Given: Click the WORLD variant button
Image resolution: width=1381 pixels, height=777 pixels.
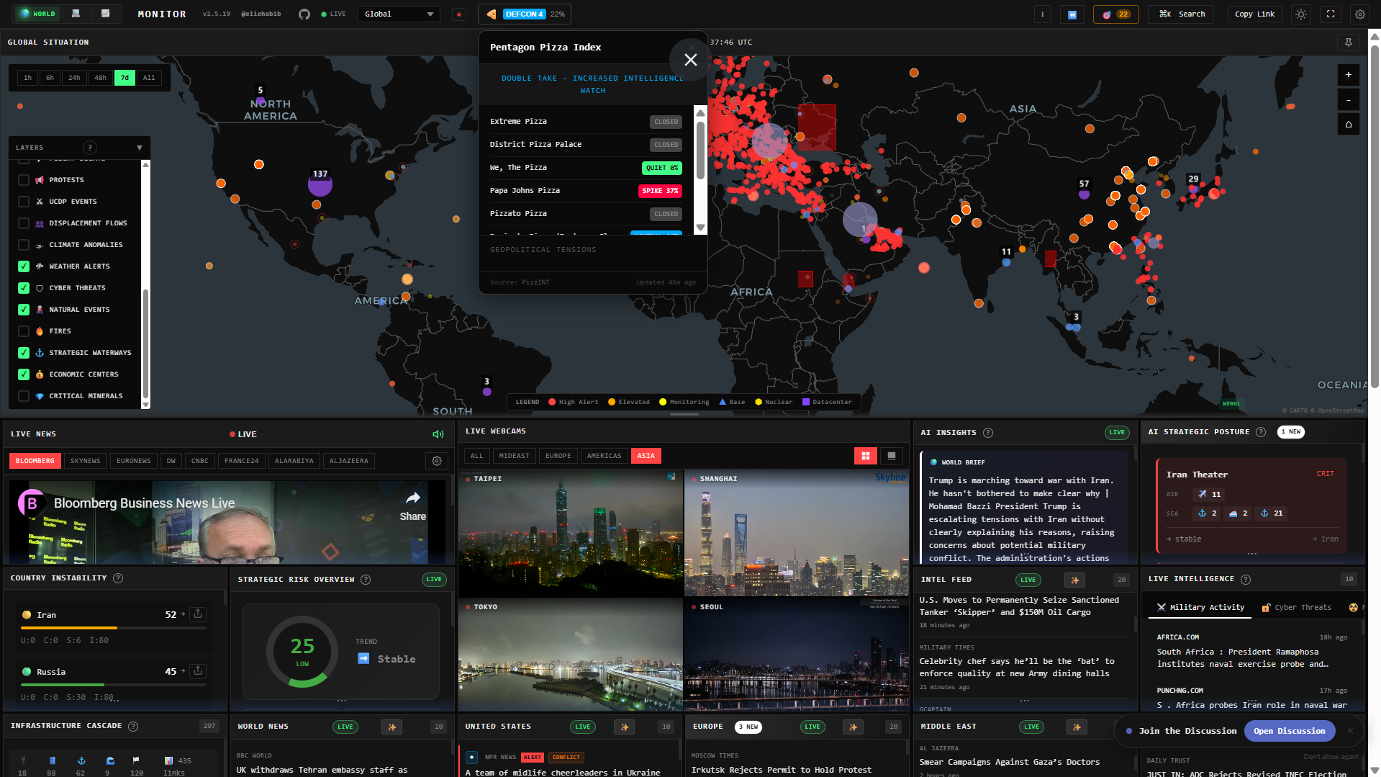Looking at the screenshot, I should (x=38, y=14).
